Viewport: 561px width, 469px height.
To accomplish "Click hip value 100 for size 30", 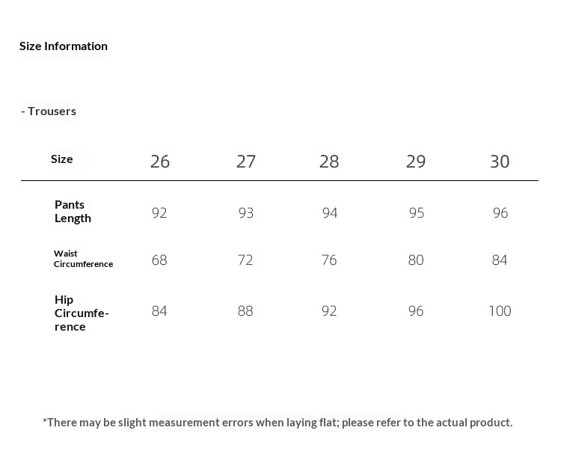I will [x=500, y=311].
